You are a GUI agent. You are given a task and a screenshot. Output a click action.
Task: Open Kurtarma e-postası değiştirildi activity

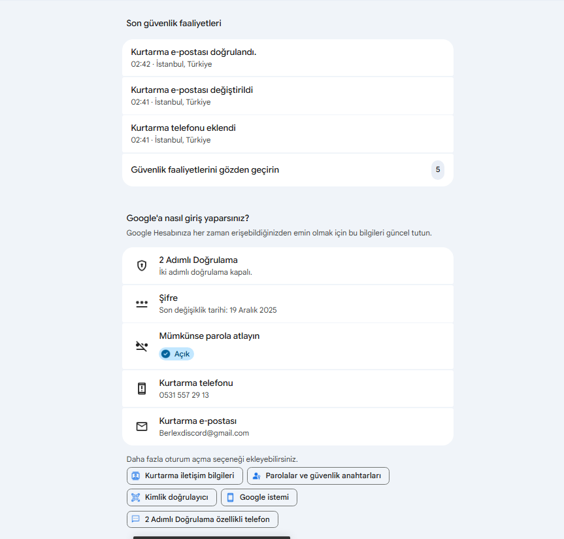click(288, 96)
